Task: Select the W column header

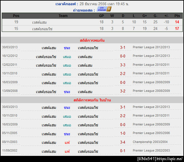Action: pos(112,16)
